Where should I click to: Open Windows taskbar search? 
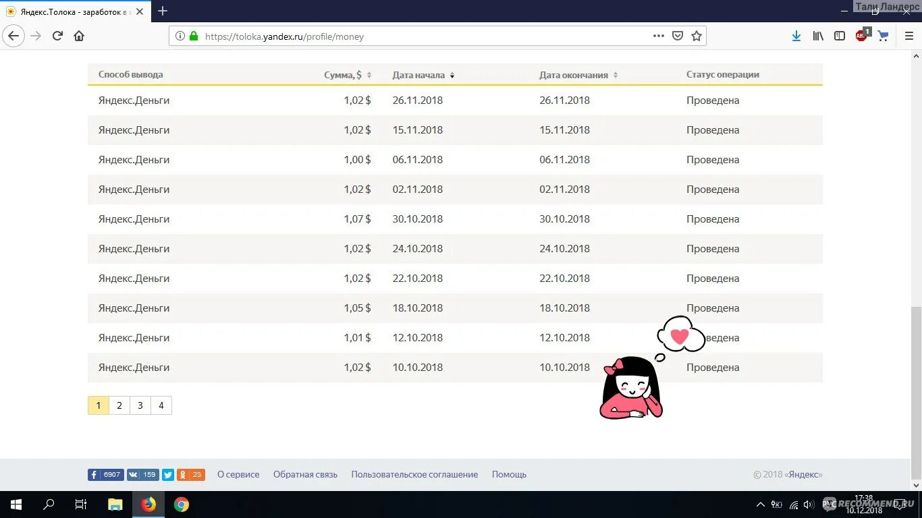49,505
